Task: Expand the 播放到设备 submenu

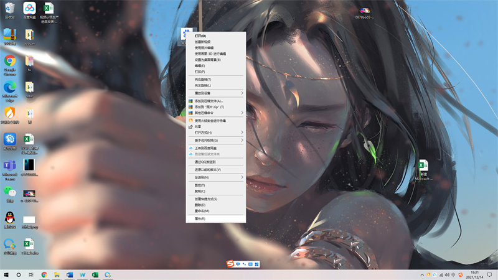Action: click(x=215, y=93)
